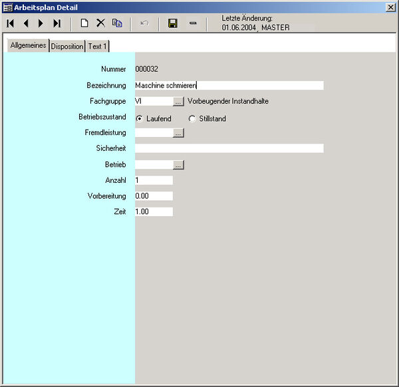
Task: Click the Bezeichnung text field
Action: click(229, 85)
